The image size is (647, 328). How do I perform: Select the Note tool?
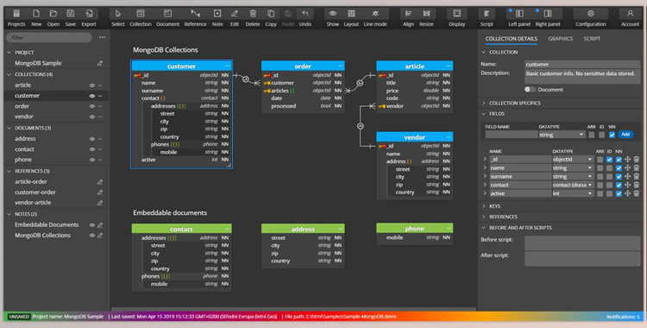[x=217, y=18]
